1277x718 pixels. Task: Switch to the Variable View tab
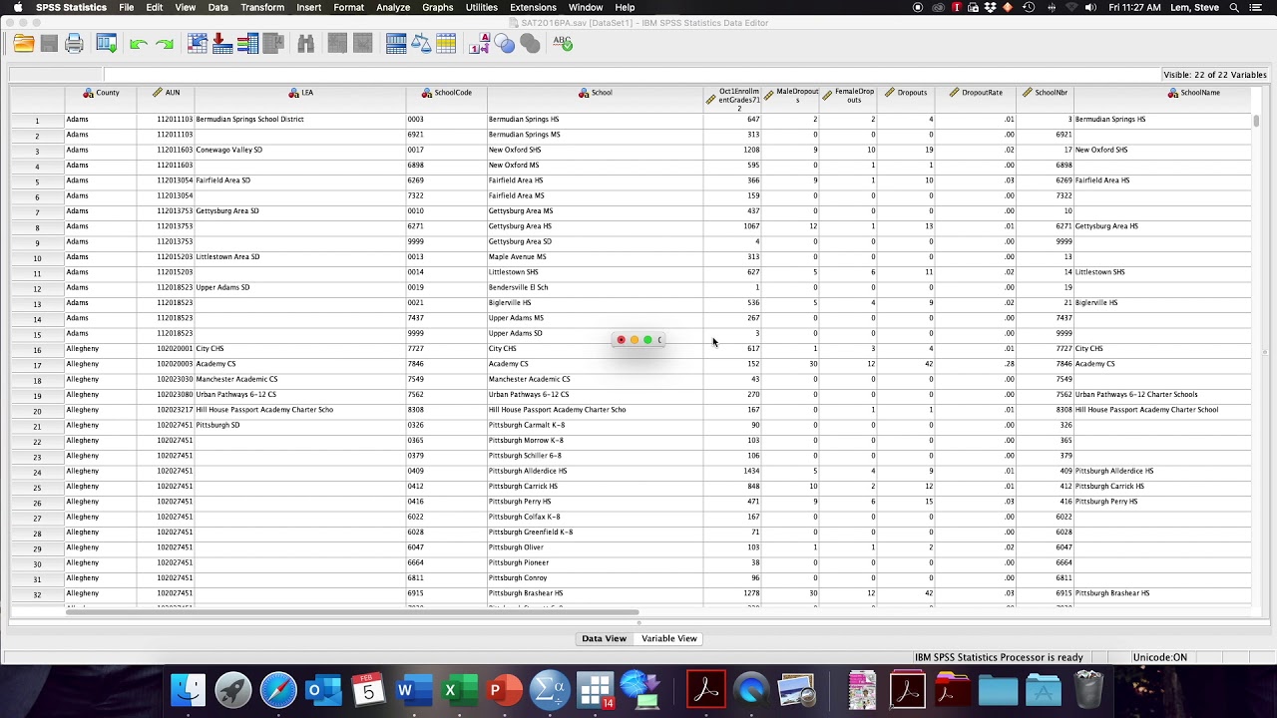(x=669, y=638)
